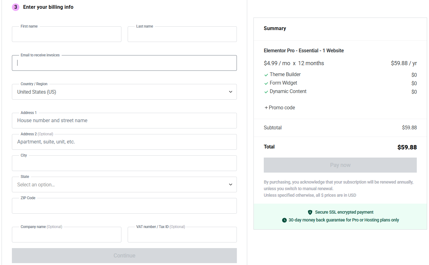
Task: Click 'Secure SSL encrypted payment' text
Action: tap(344, 212)
